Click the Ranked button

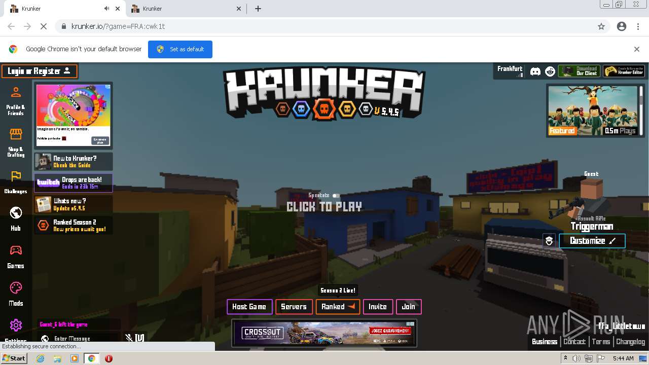tap(338, 307)
